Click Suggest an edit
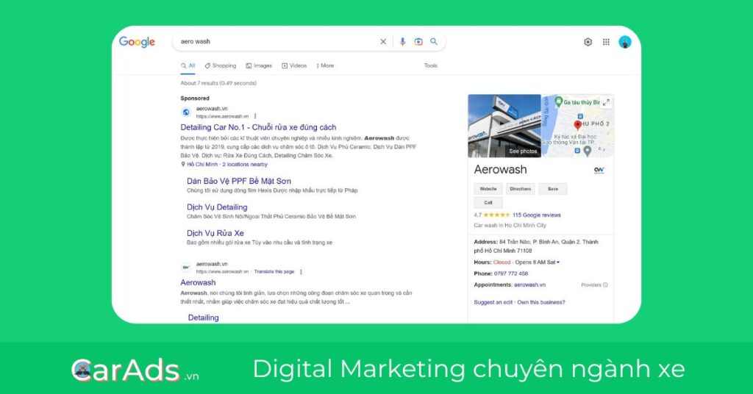Screen dimensions: 753x394 pos(493,302)
